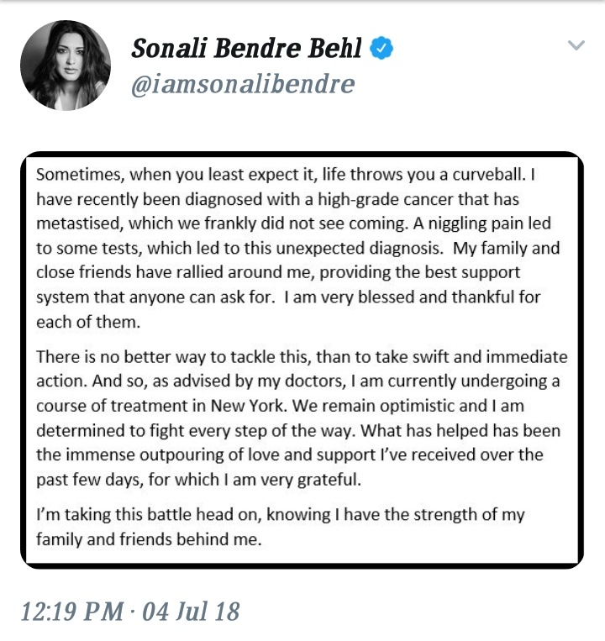Open the tweet options chevron menu
The width and height of the screenshot is (605, 641).
[x=576, y=45]
